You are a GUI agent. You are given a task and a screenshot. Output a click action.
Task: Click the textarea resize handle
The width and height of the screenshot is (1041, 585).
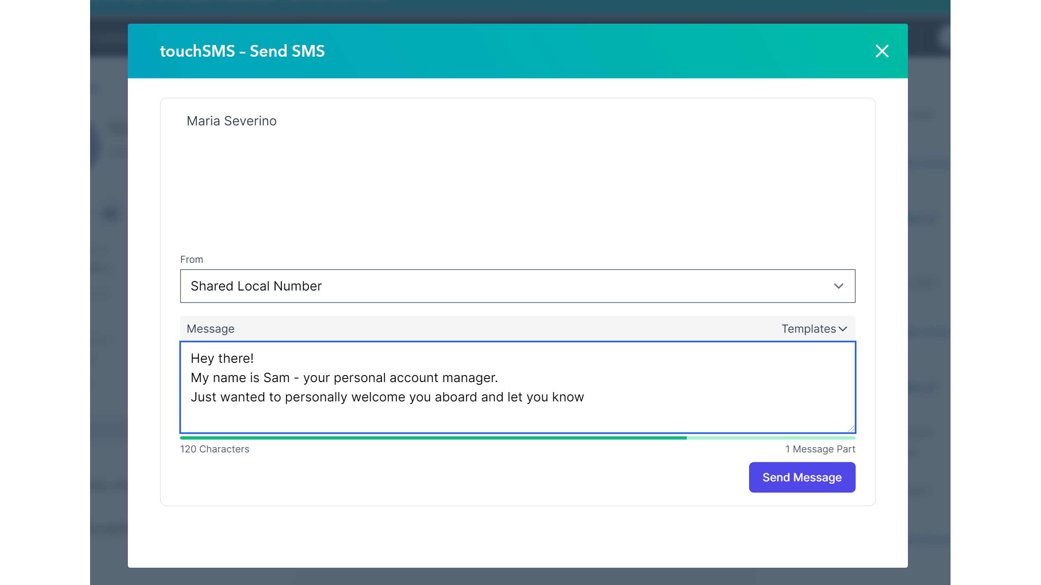coord(852,428)
